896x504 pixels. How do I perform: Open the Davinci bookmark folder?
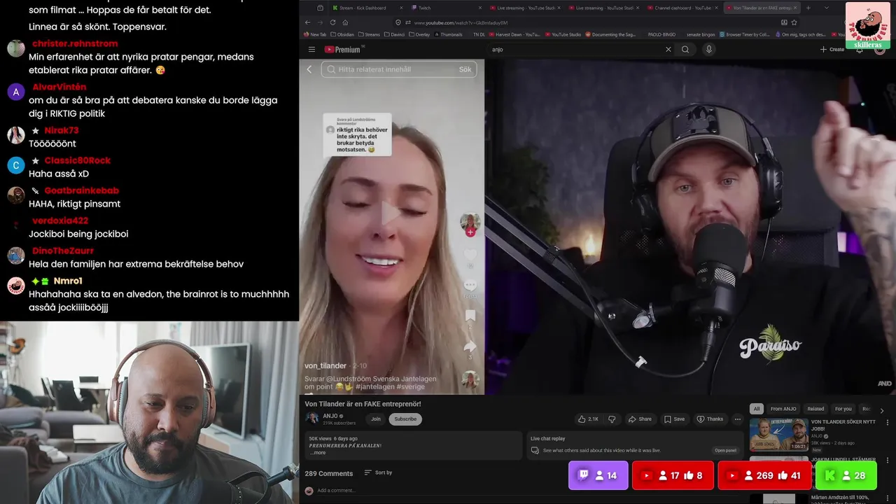pyautogui.click(x=395, y=34)
